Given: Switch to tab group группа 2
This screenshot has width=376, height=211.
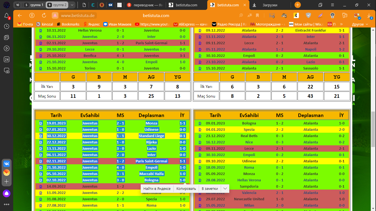Looking at the screenshot, I should click(57, 5).
